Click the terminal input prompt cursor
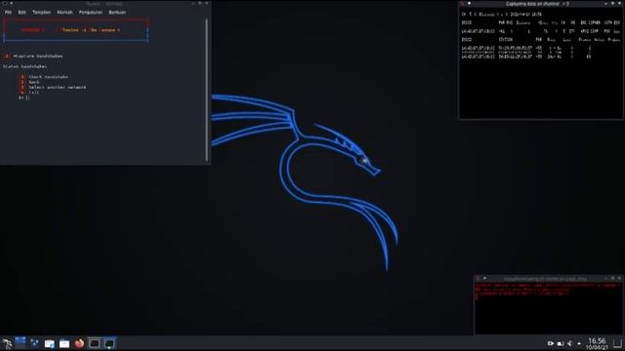The image size is (625, 351). click(27, 97)
